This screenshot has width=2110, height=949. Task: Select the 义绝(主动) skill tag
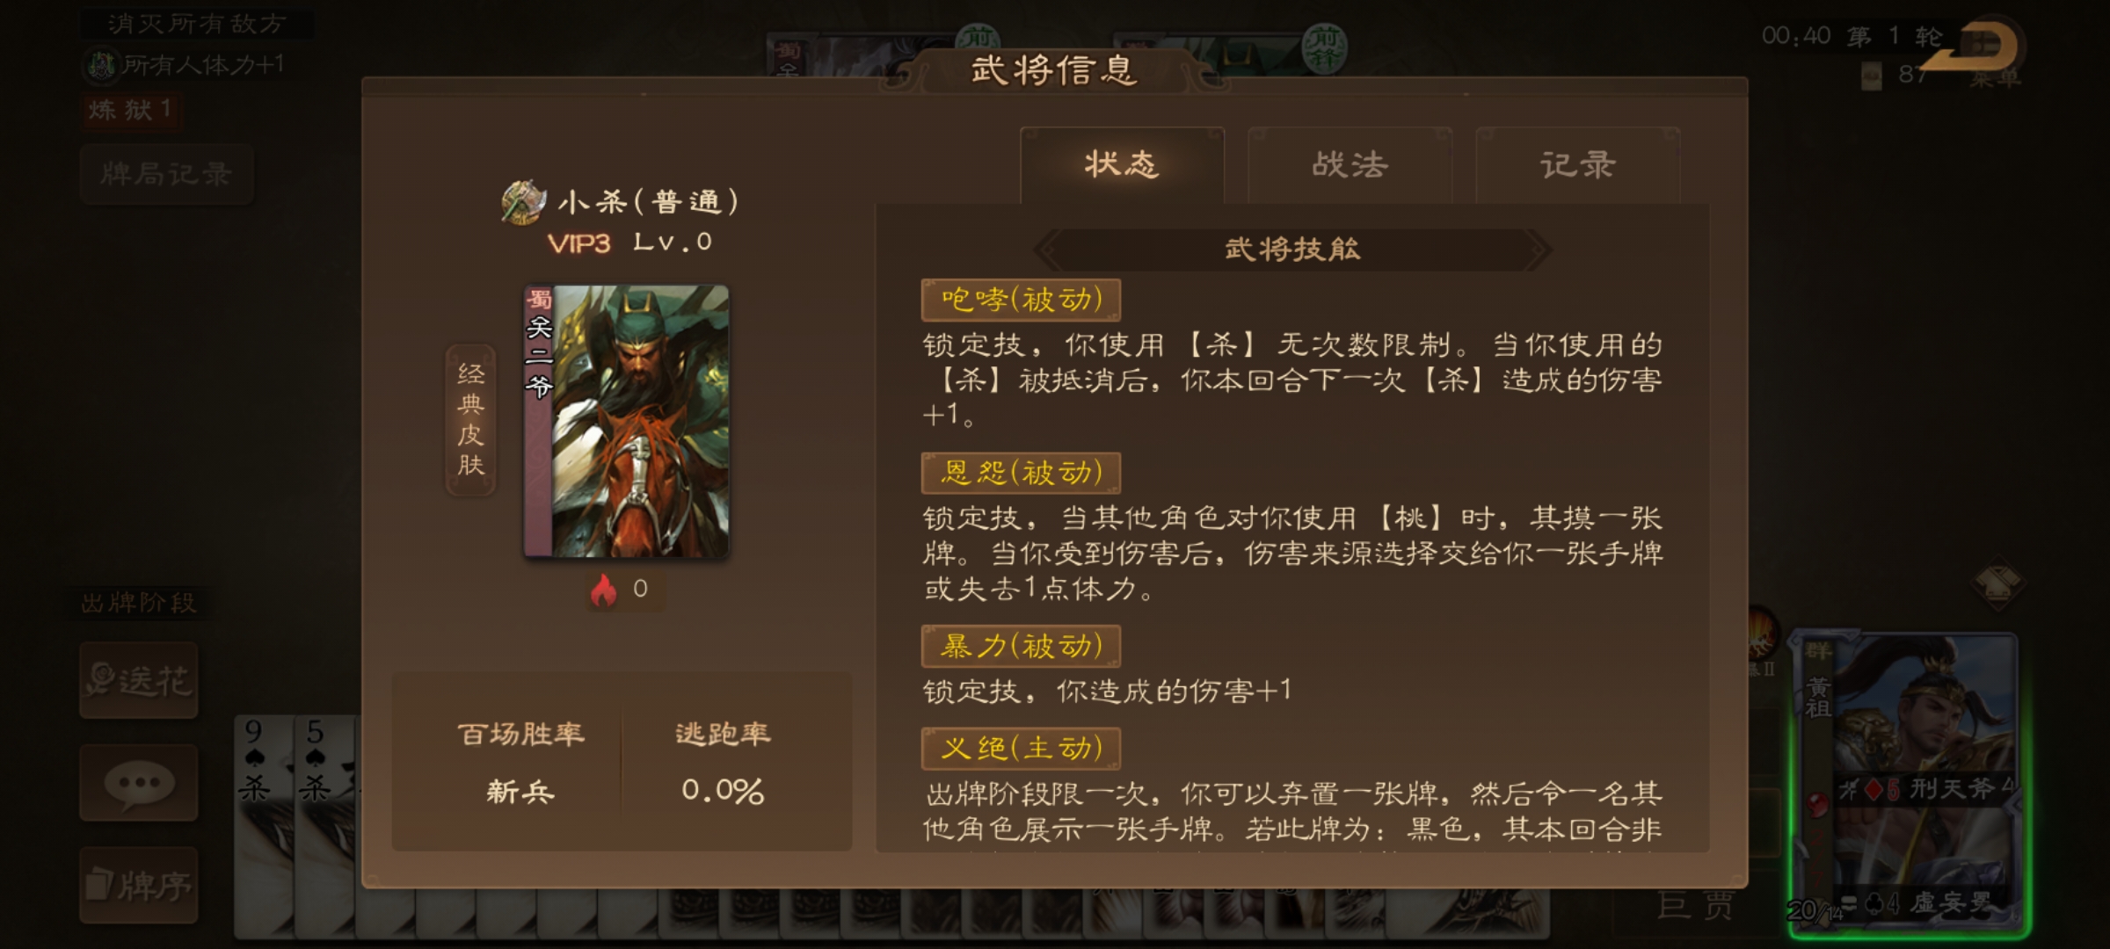point(1021,748)
